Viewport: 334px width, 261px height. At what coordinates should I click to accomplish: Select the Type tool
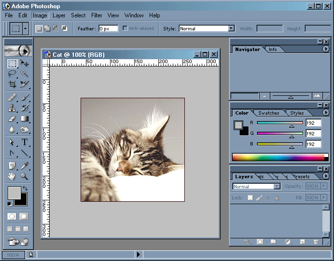(25, 142)
